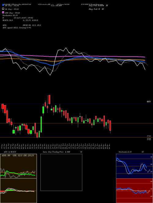Click the 'Avg Vol: 0.034 M' label
Viewport: 153px width, 203px height.
(98, 5)
